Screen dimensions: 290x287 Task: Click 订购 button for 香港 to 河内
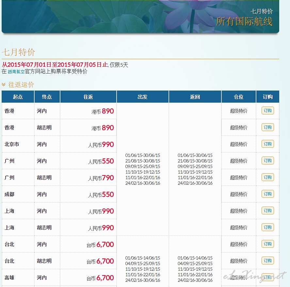click(x=267, y=110)
